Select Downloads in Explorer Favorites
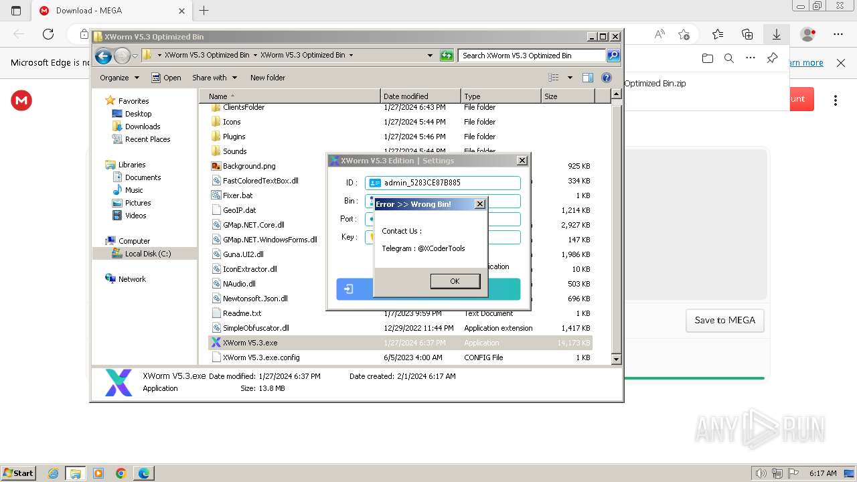 point(143,127)
